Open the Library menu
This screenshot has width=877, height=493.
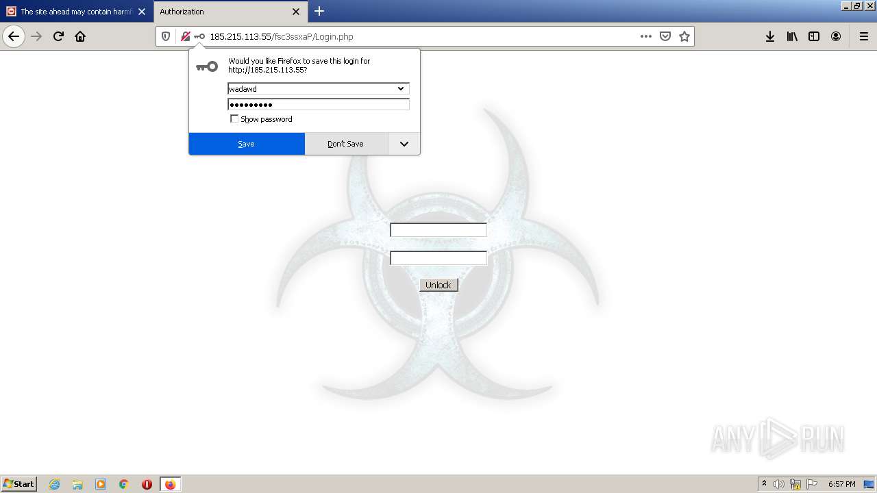pos(792,36)
